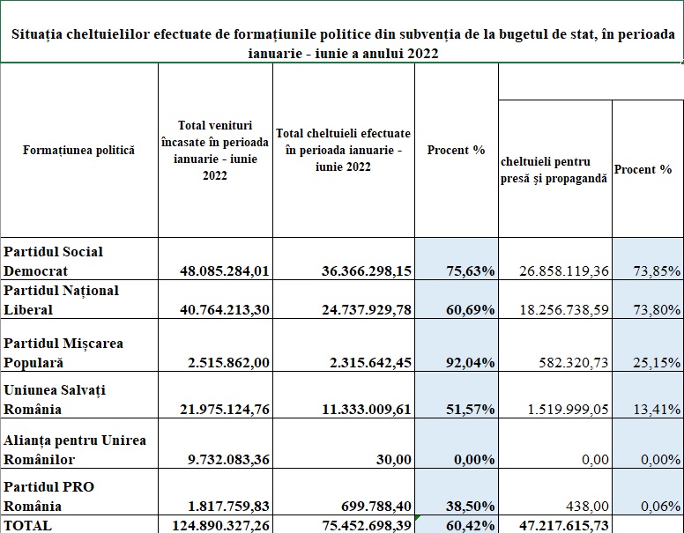Select the 'Partidul Național Liberal' cell
Image resolution: width=684 pixels, height=533 pixels.
[79, 300]
